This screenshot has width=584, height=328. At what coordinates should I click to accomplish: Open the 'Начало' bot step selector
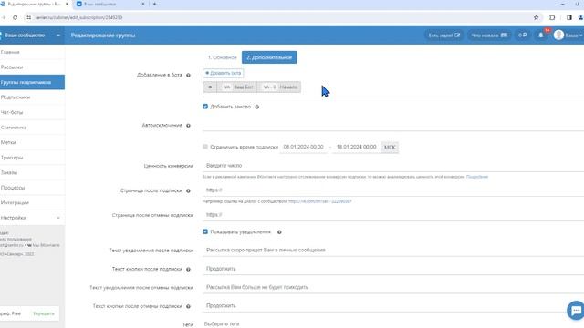pos(279,87)
